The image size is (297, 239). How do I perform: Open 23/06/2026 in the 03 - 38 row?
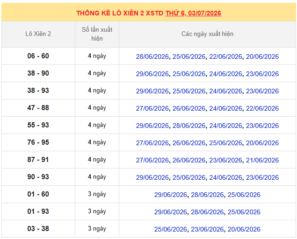[207, 229]
